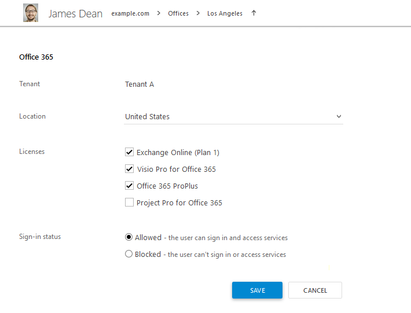
Task: Click the Tenant A value text
Action: pyautogui.click(x=140, y=84)
